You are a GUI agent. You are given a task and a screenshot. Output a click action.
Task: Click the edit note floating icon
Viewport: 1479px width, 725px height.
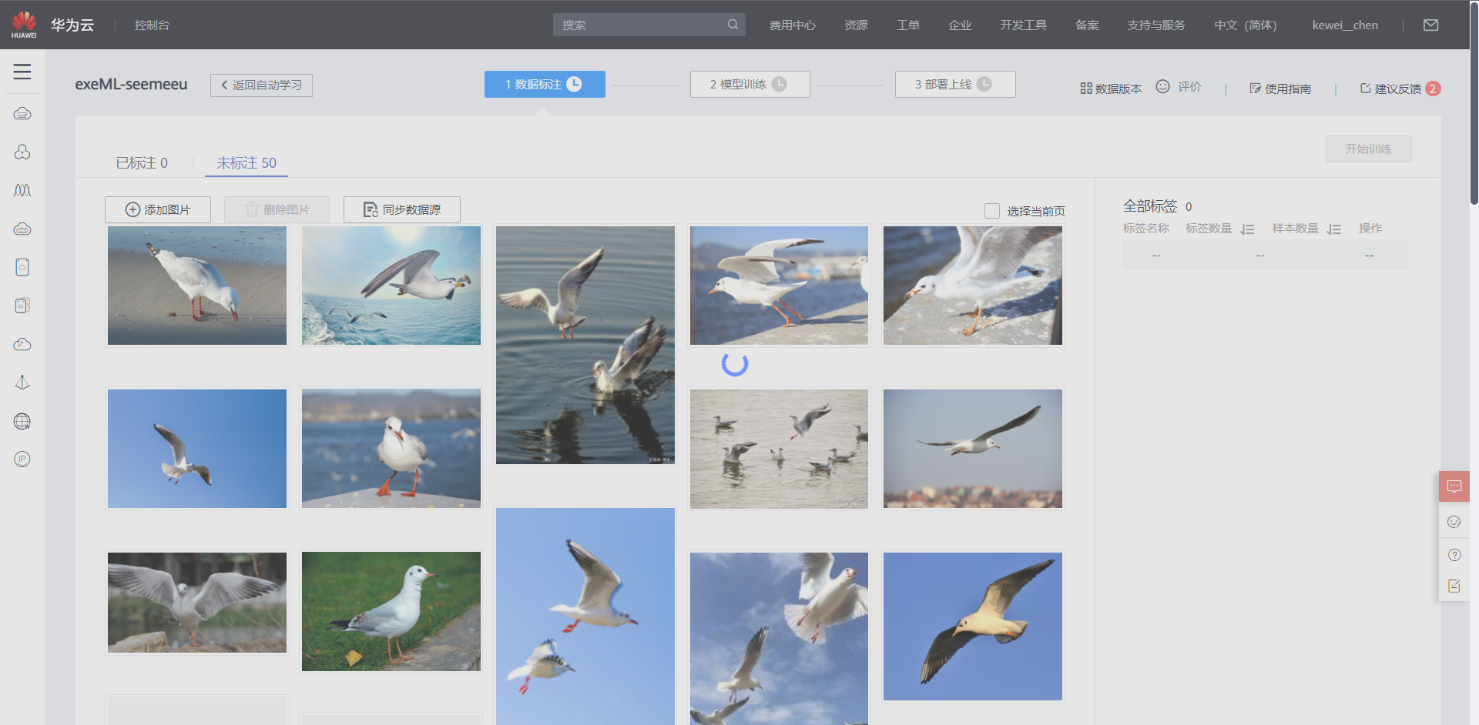point(1454,586)
